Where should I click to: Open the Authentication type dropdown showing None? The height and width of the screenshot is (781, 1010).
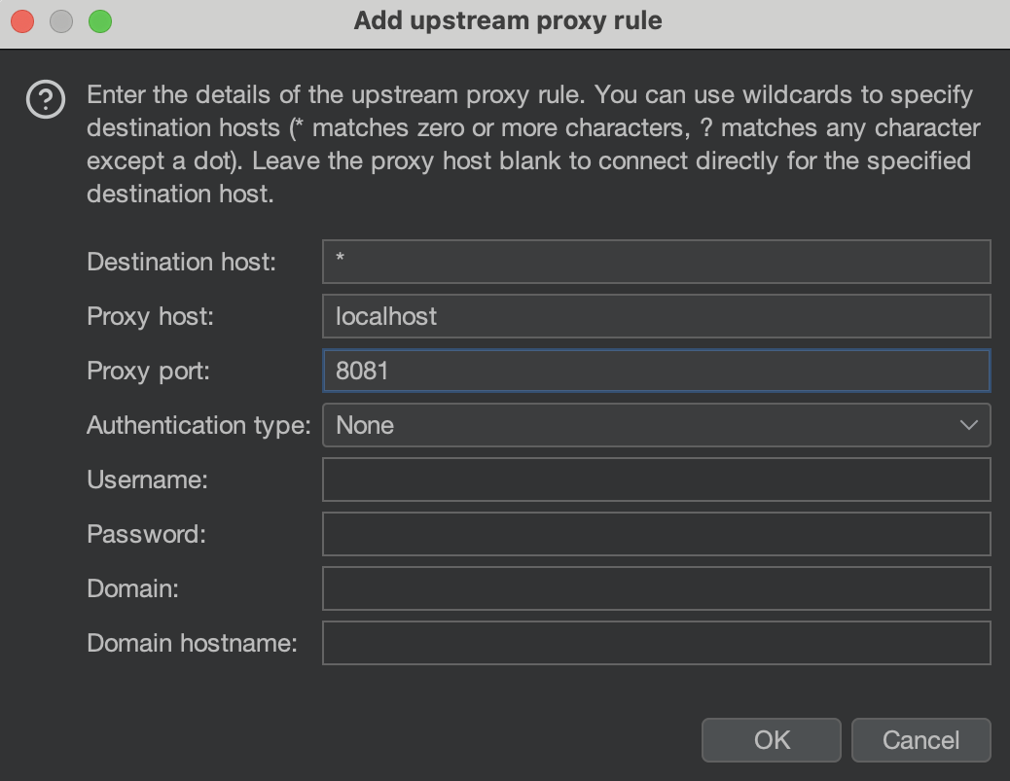tap(642, 425)
